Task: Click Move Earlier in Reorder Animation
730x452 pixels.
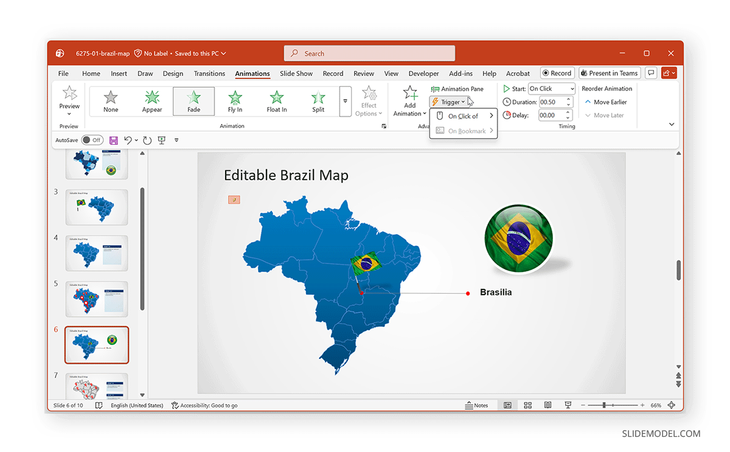Action: pos(606,102)
